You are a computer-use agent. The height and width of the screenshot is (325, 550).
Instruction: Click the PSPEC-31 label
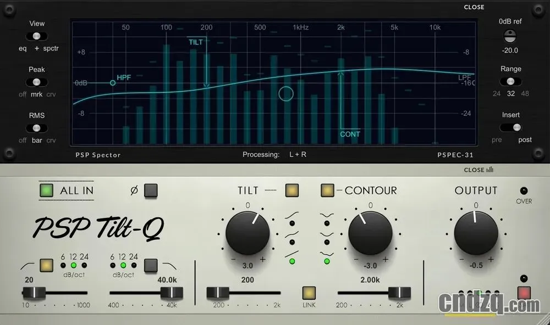click(455, 155)
